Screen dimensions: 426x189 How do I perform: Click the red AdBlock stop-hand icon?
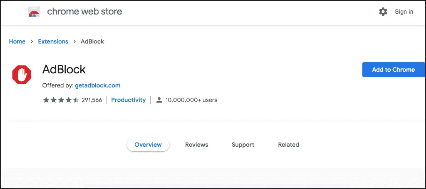coord(22,75)
